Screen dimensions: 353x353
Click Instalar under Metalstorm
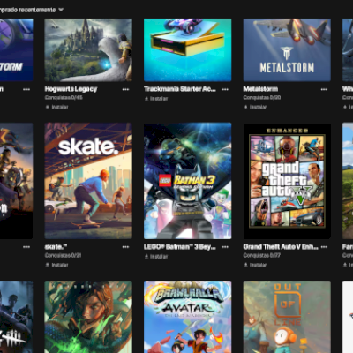tap(255, 108)
